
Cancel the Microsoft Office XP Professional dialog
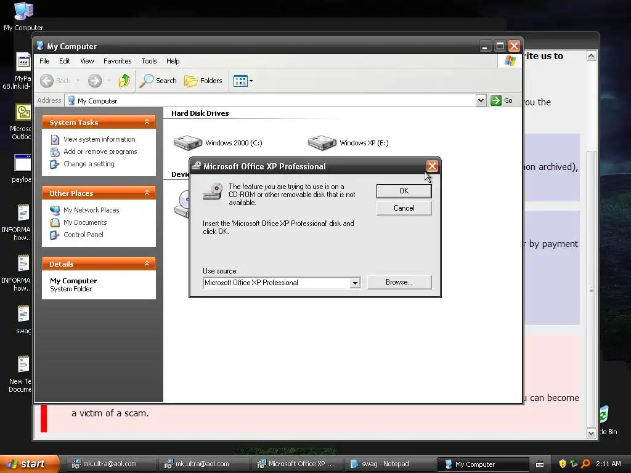(x=404, y=208)
